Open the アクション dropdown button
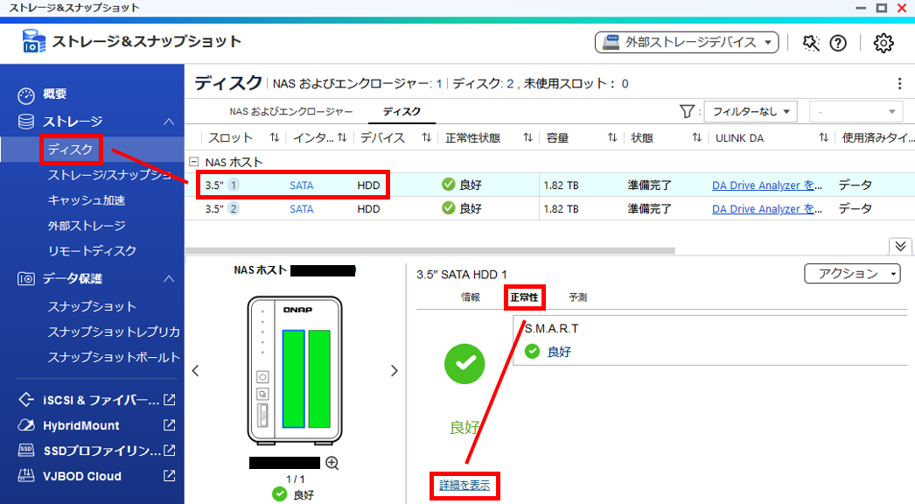 point(853,273)
